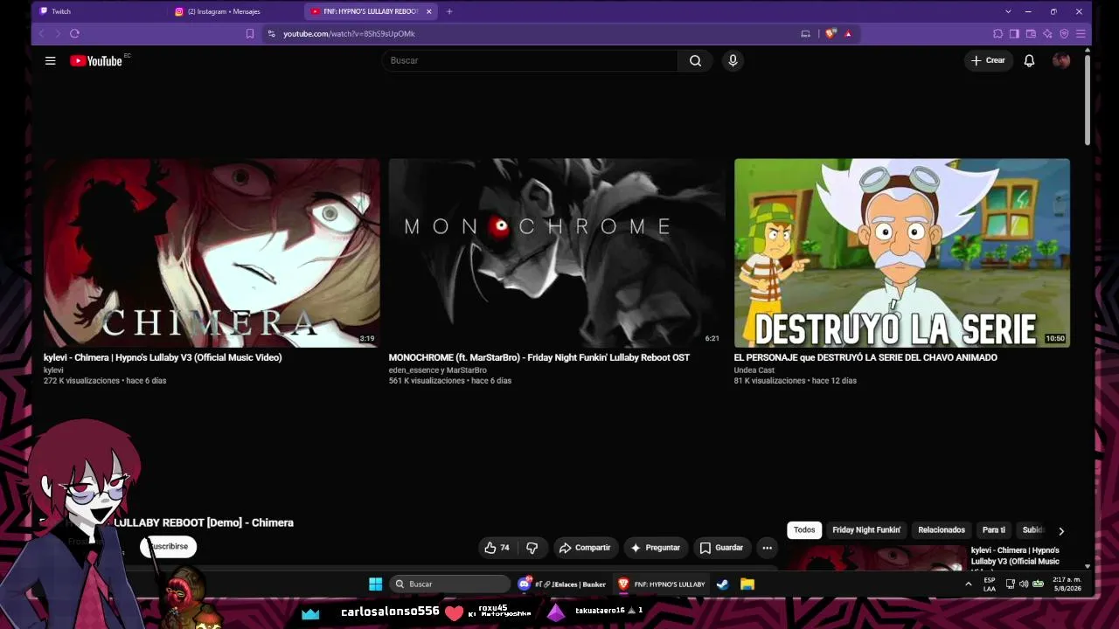This screenshot has width=1119, height=629.
Task: Like the video with thumbs up
Action: [497, 548]
